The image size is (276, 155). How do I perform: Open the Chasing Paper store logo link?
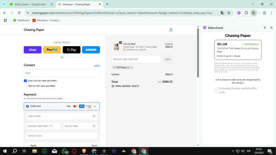[34, 30]
